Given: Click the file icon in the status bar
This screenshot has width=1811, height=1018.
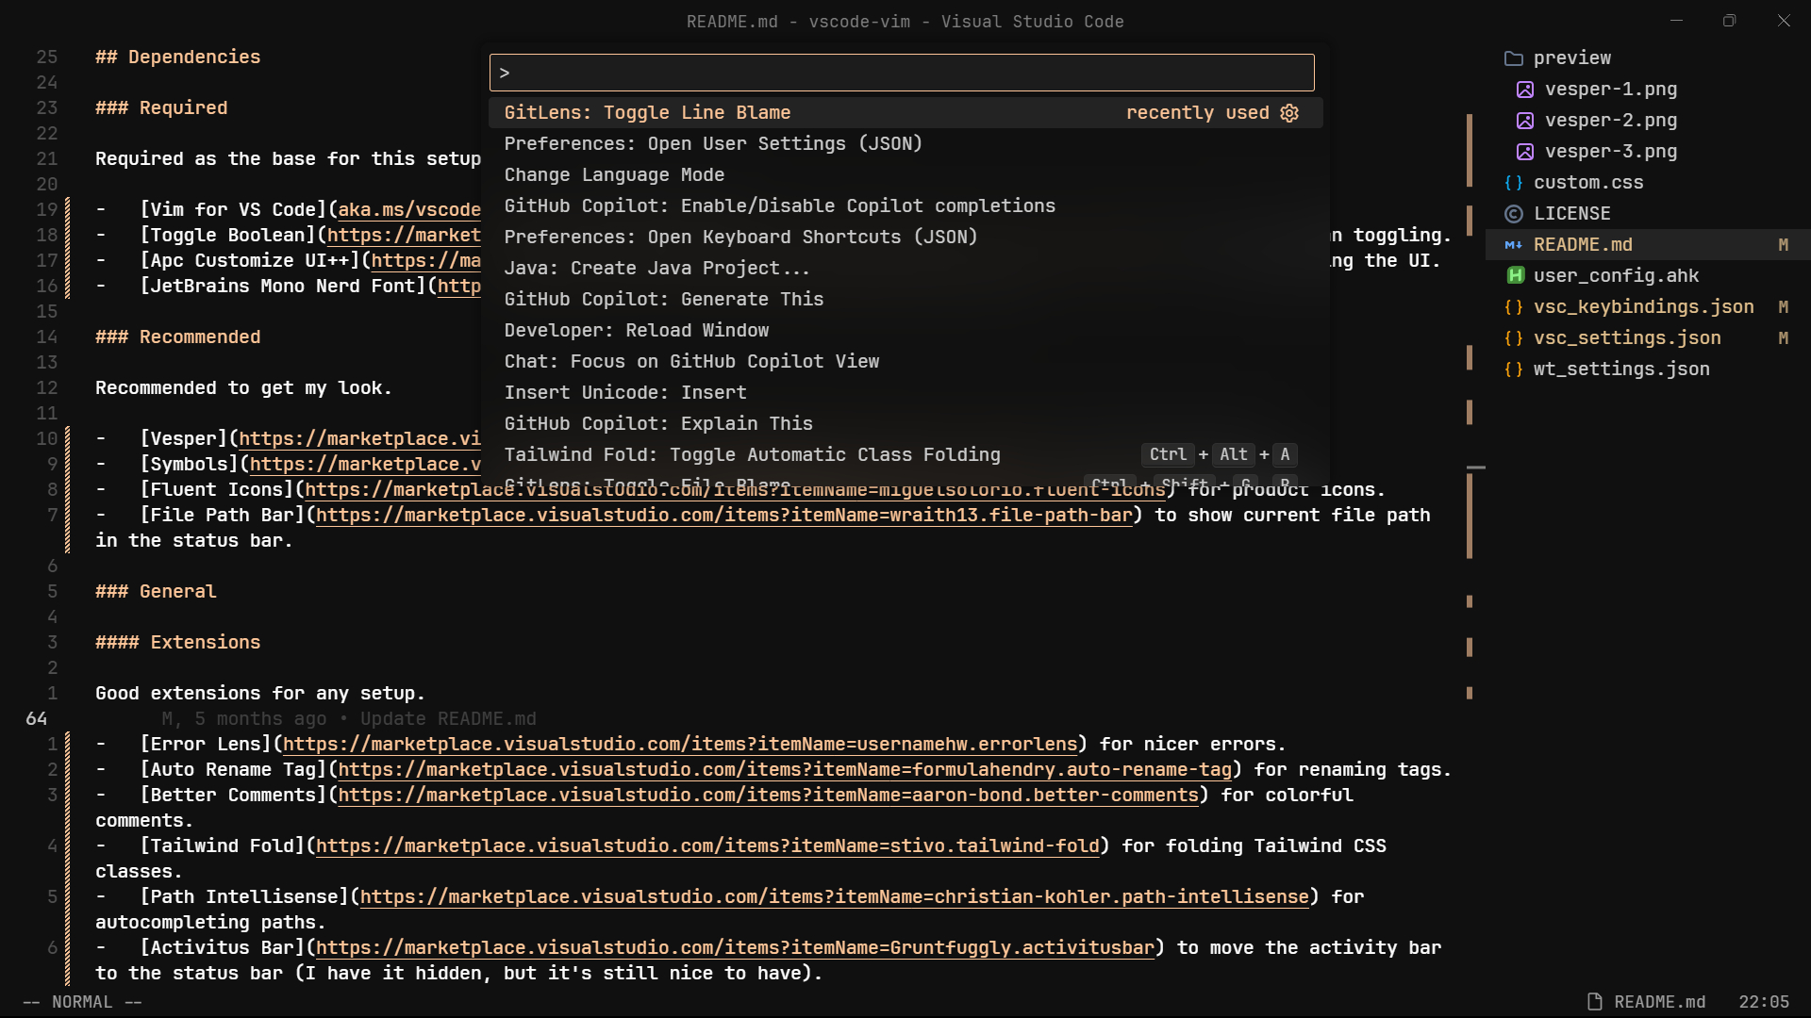Looking at the screenshot, I should [x=1595, y=1001].
